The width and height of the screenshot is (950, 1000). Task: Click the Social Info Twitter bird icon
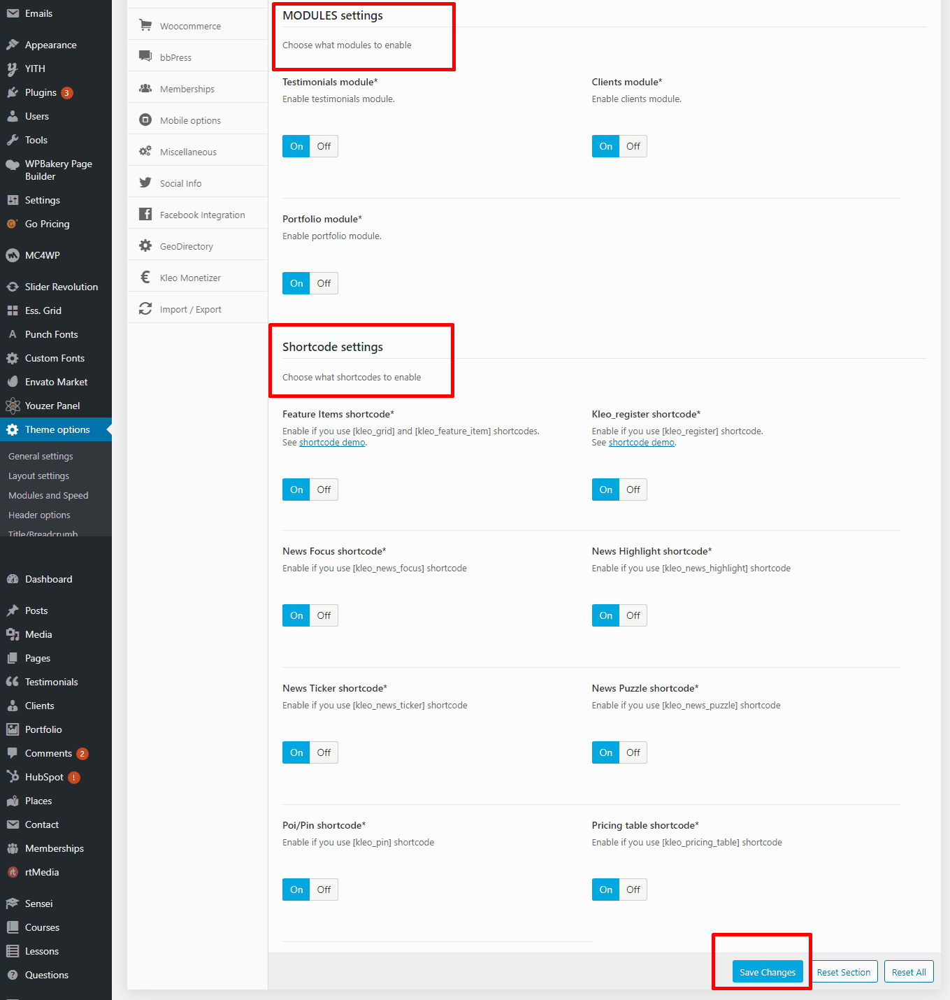click(x=145, y=183)
